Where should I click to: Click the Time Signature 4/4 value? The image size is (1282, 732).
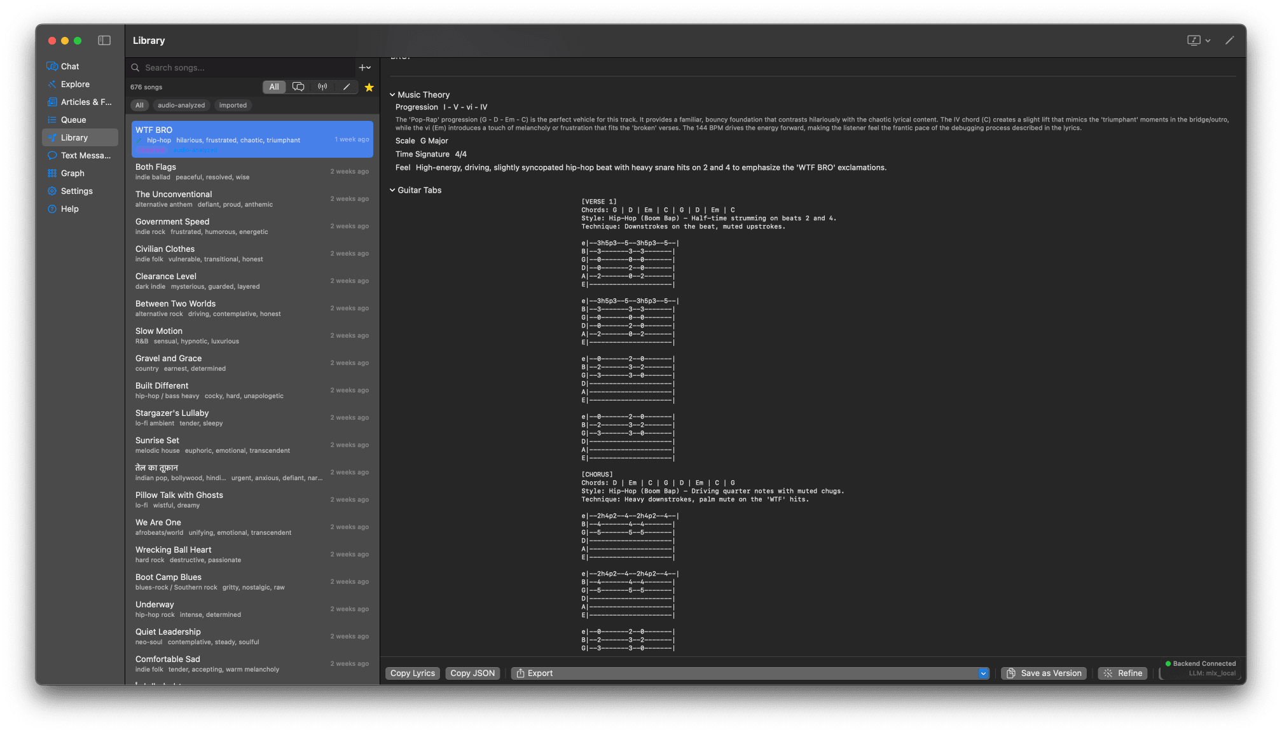(461, 155)
